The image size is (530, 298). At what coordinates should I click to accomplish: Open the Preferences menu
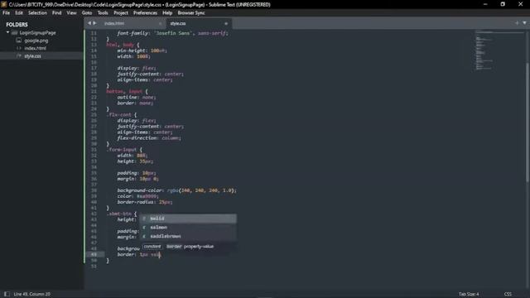146,13
